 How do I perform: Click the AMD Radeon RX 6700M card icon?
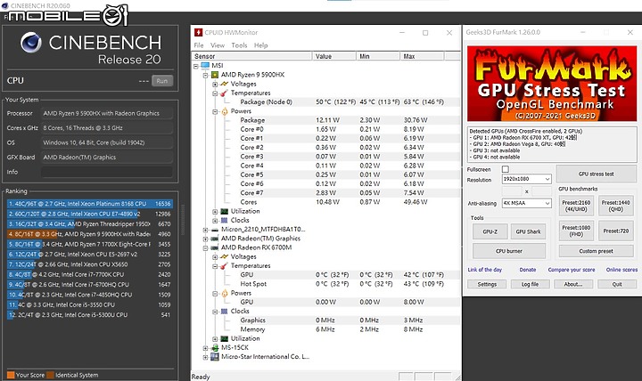215,247
